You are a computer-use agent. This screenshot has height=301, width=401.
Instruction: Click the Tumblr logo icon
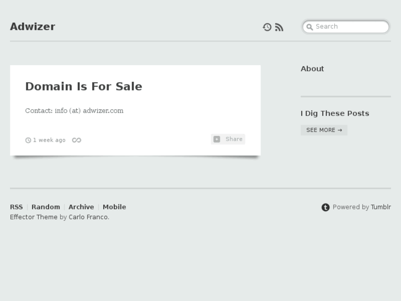point(325,207)
